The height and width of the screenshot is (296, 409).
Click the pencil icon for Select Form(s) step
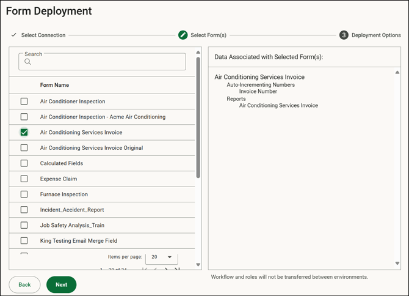183,35
